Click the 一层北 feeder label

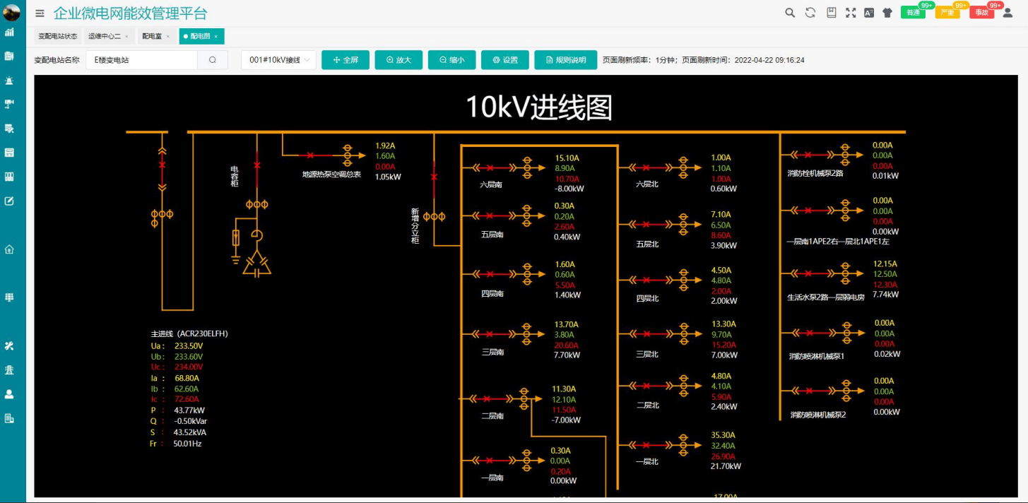[x=647, y=461]
